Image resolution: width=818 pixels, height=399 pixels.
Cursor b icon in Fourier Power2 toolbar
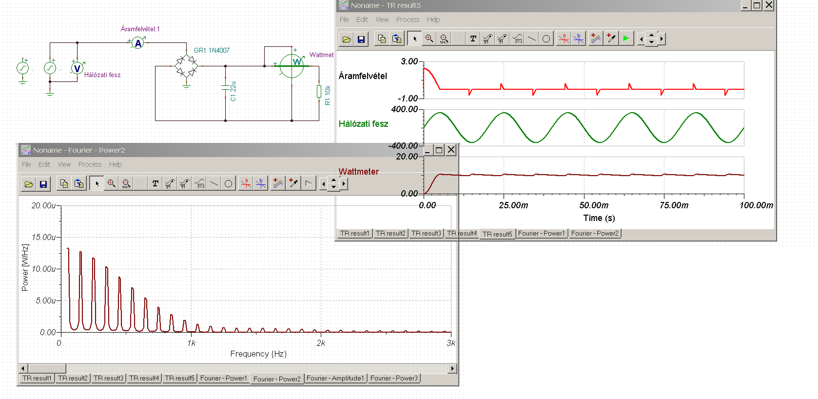click(x=261, y=183)
